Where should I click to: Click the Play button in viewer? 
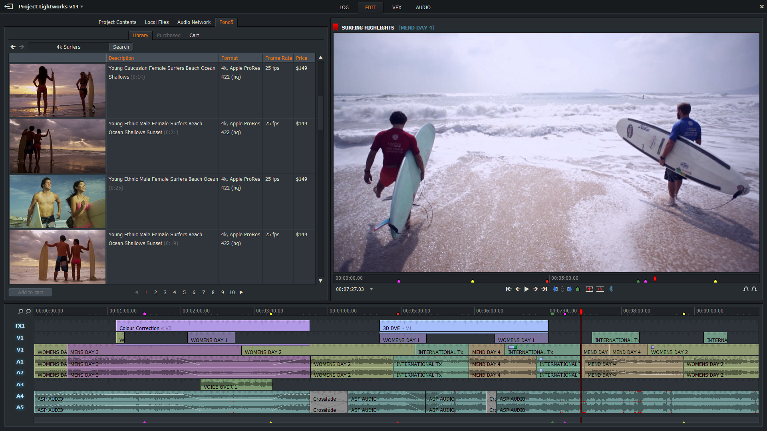click(527, 289)
